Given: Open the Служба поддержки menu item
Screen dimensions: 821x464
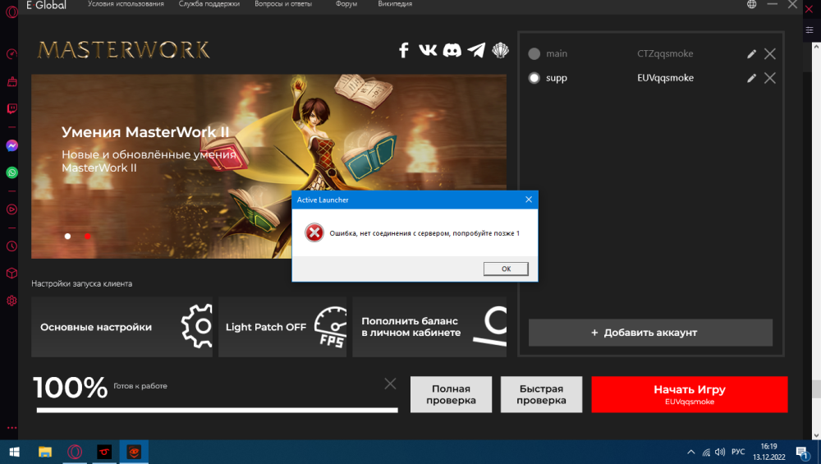Looking at the screenshot, I should coord(209,4).
